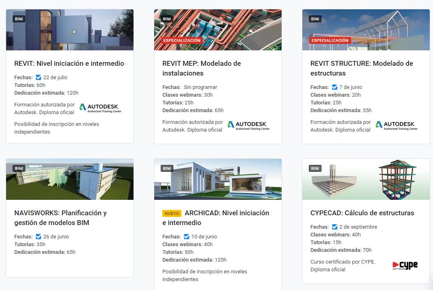
Task: Click Tutorías: 35h in NAVISWORKS card
Action: (x=30, y=244)
